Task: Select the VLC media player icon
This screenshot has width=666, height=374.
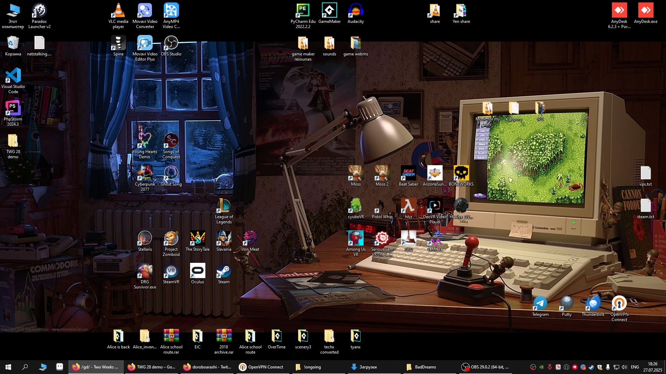Action: 118,11
